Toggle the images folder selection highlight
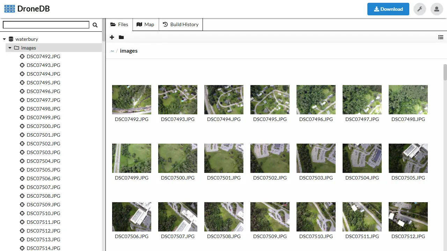Viewport: 447px width, 251px height. click(29, 48)
